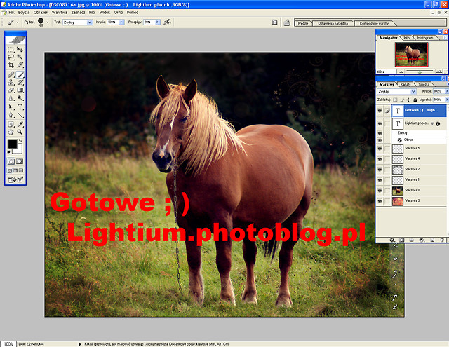Toggle lock transparent pixels checkbox
Viewport: 449px width, 347px height.
pyautogui.click(x=395, y=100)
